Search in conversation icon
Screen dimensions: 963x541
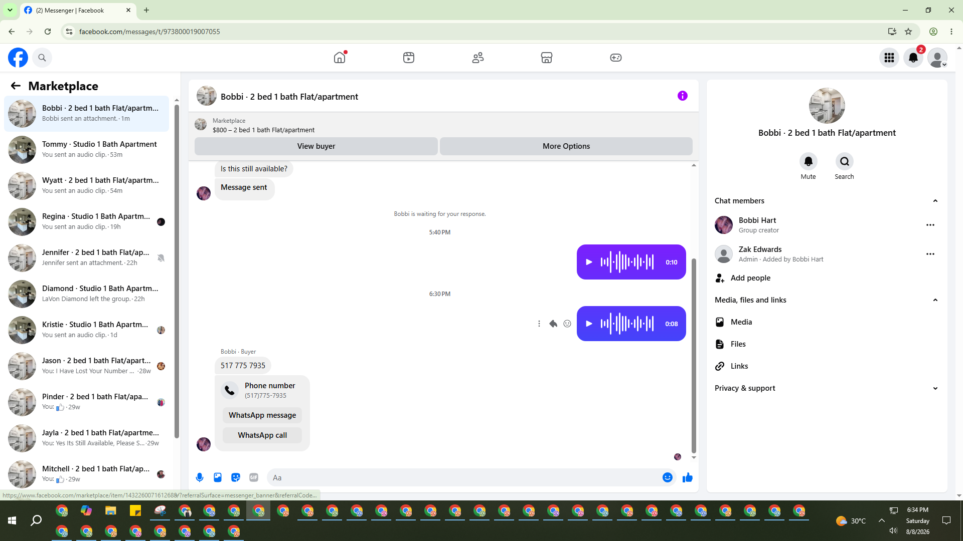pyautogui.click(x=845, y=161)
